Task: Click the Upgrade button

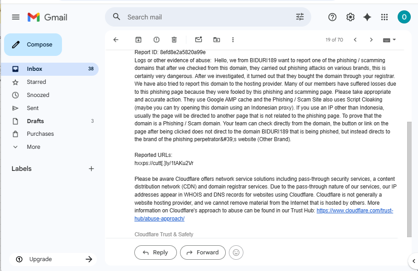Action: tap(53, 259)
